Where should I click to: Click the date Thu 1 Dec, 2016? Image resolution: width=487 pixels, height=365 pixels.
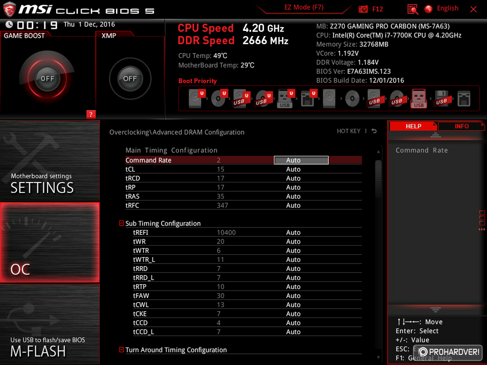(89, 24)
